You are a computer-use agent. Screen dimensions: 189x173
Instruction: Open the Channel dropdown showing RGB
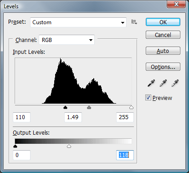[x=67, y=40]
